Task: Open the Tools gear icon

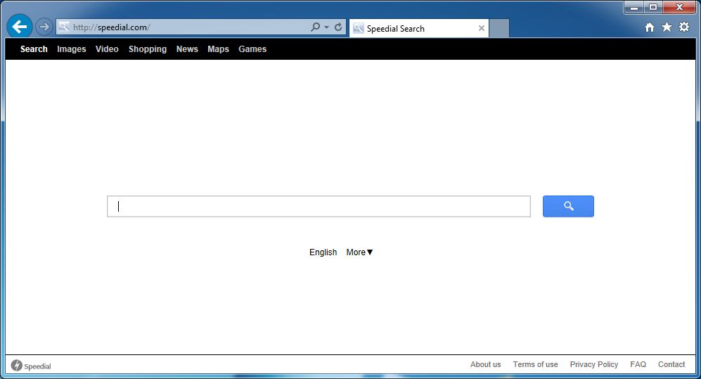Action: pos(684,27)
